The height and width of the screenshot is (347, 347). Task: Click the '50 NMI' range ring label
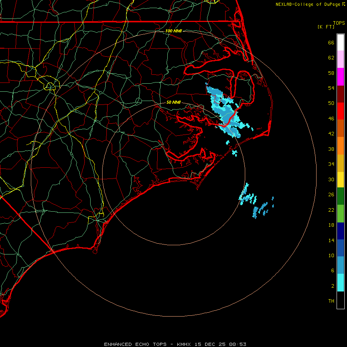[173, 102]
